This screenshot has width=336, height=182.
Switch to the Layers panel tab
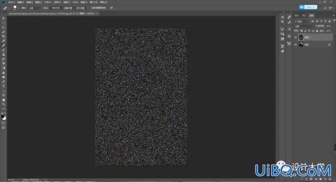pyautogui.click(x=312, y=15)
